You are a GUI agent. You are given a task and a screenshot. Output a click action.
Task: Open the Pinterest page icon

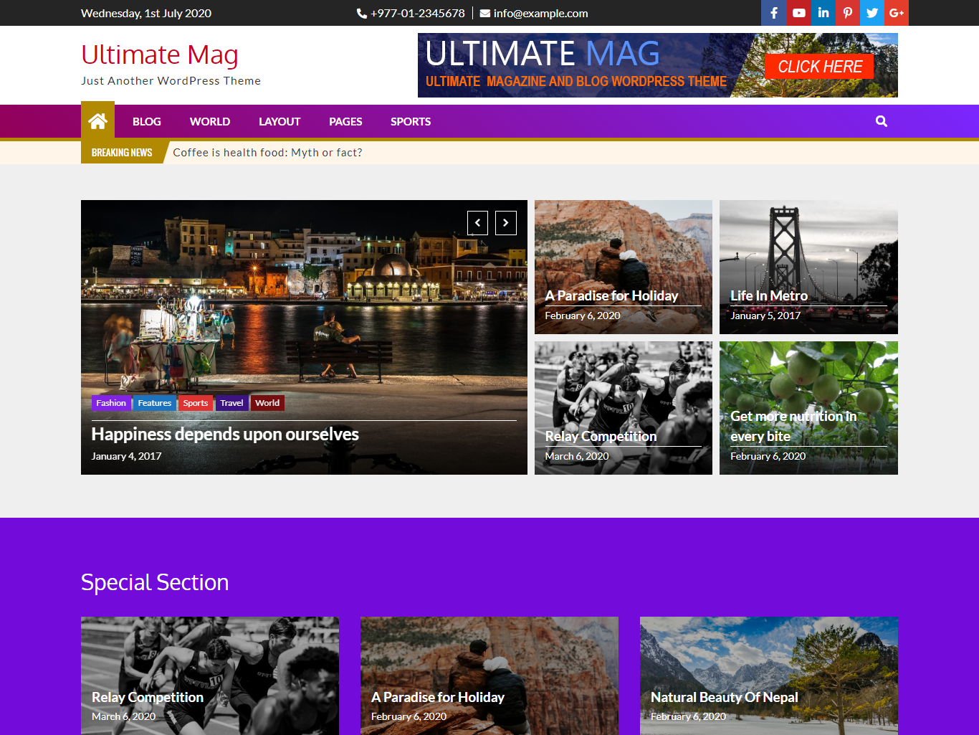847,13
